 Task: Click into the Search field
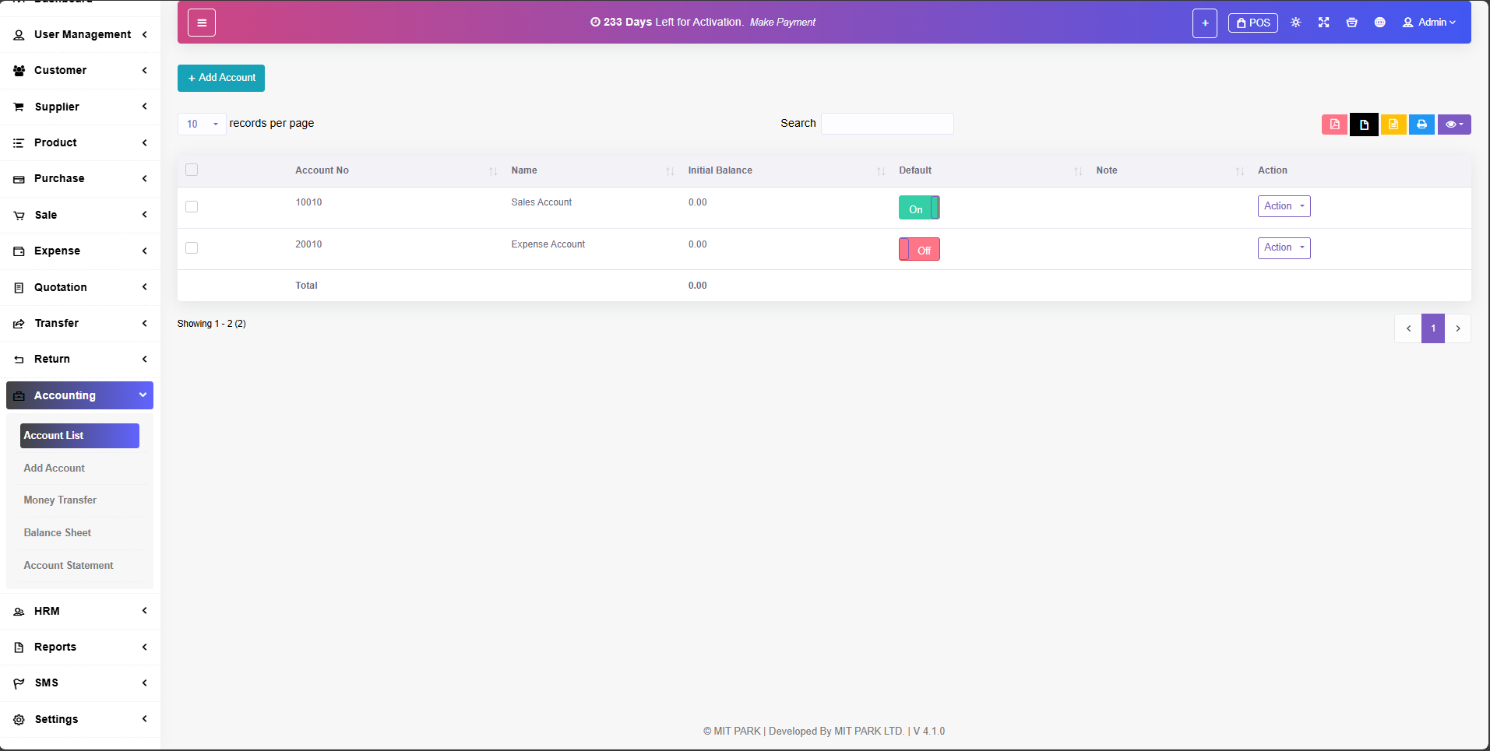click(887, 124)
